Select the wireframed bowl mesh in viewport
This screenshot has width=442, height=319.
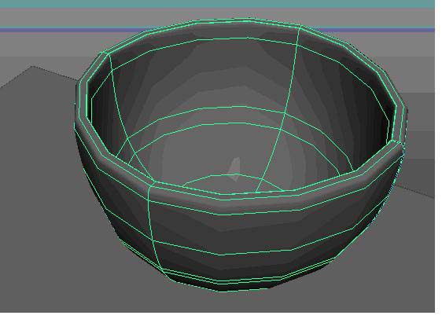240,155
